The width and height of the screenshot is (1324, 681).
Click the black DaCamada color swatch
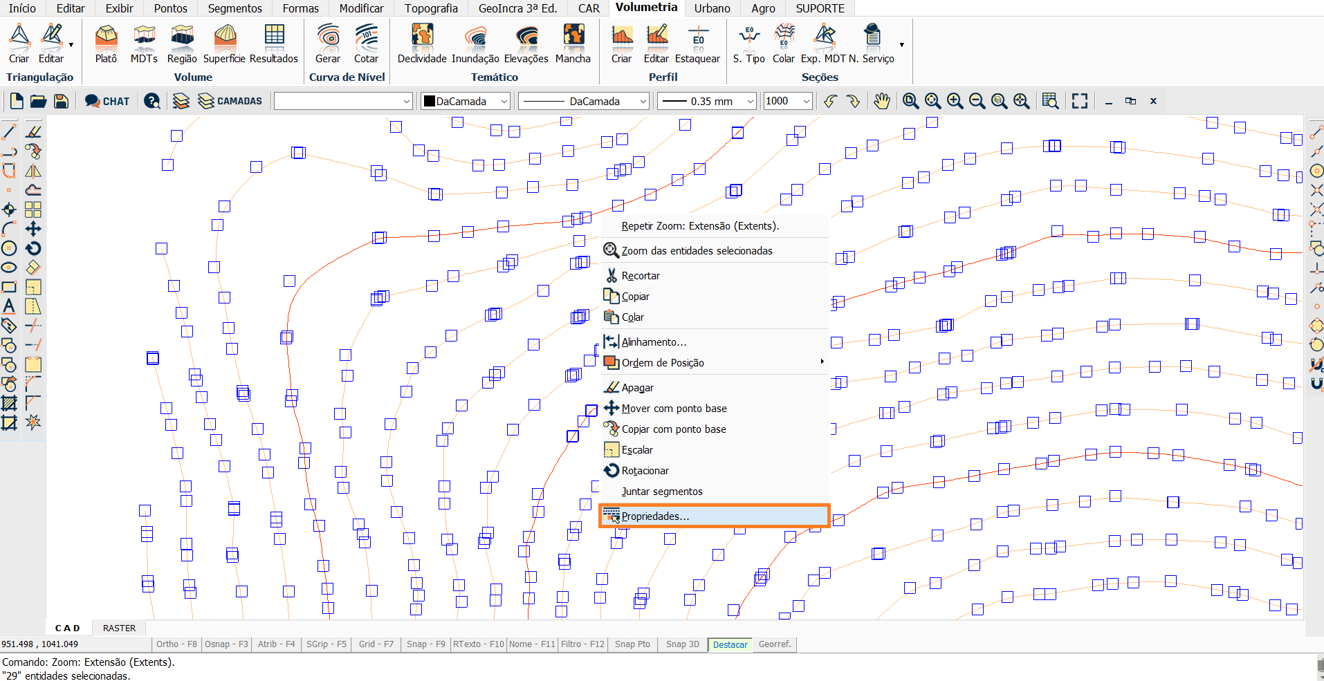tap(430, 101)
